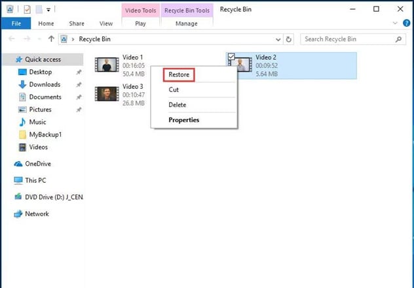Click the 5.64 MB size of Video 2
414x288 pixels.
coord(267,74)
